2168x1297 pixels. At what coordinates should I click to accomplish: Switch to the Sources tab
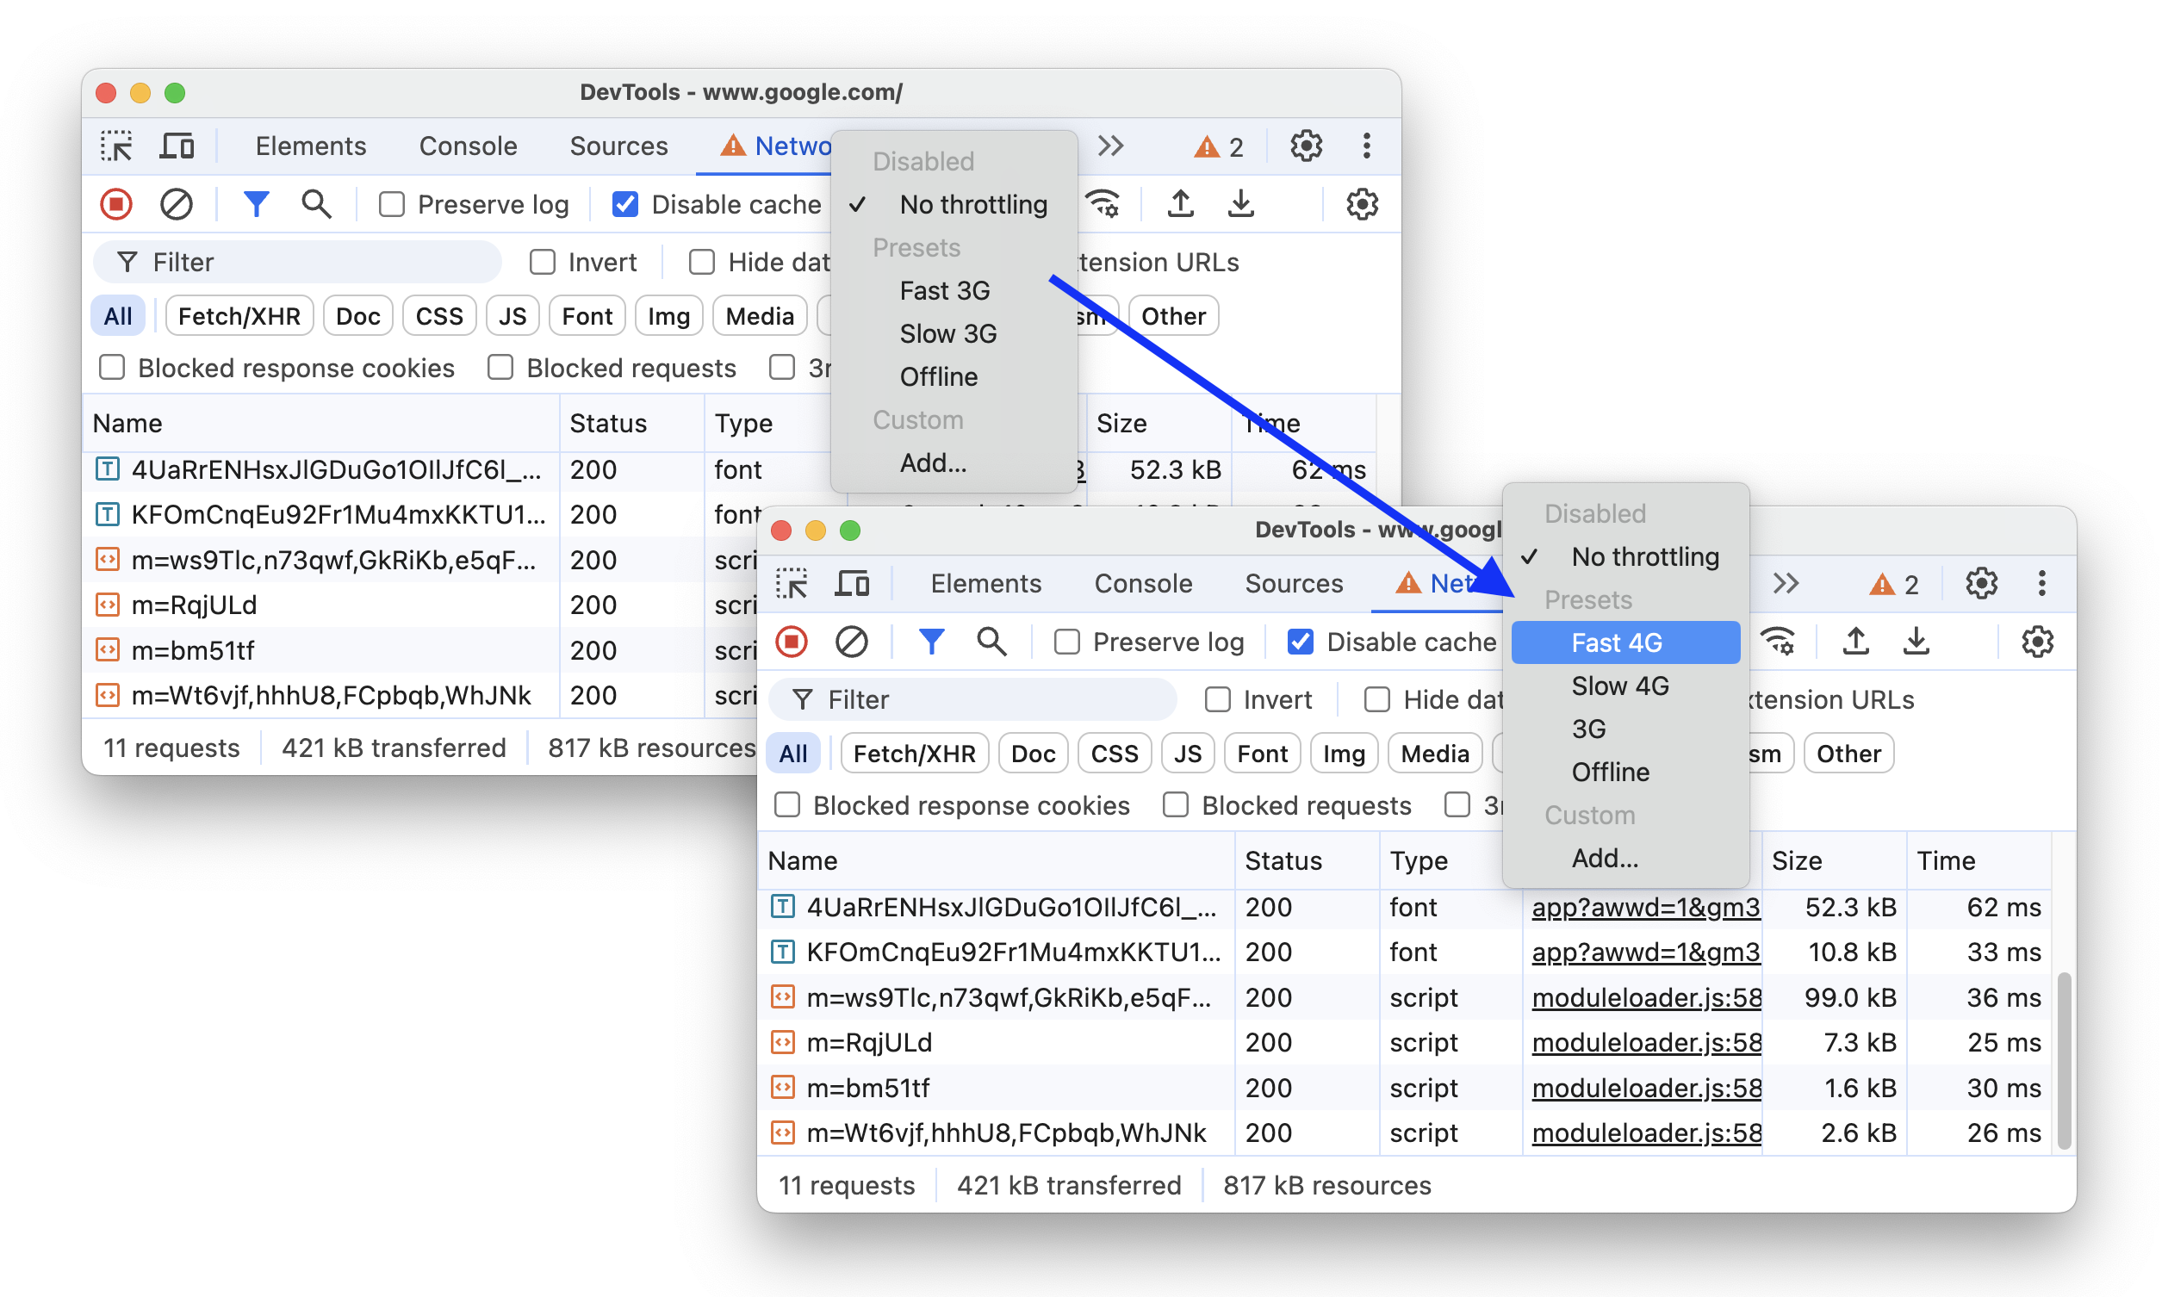coord(1294,585)
